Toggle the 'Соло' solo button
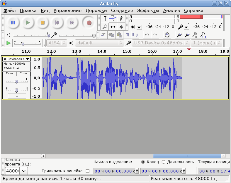 pyautogui.click(x=23, y=73)
